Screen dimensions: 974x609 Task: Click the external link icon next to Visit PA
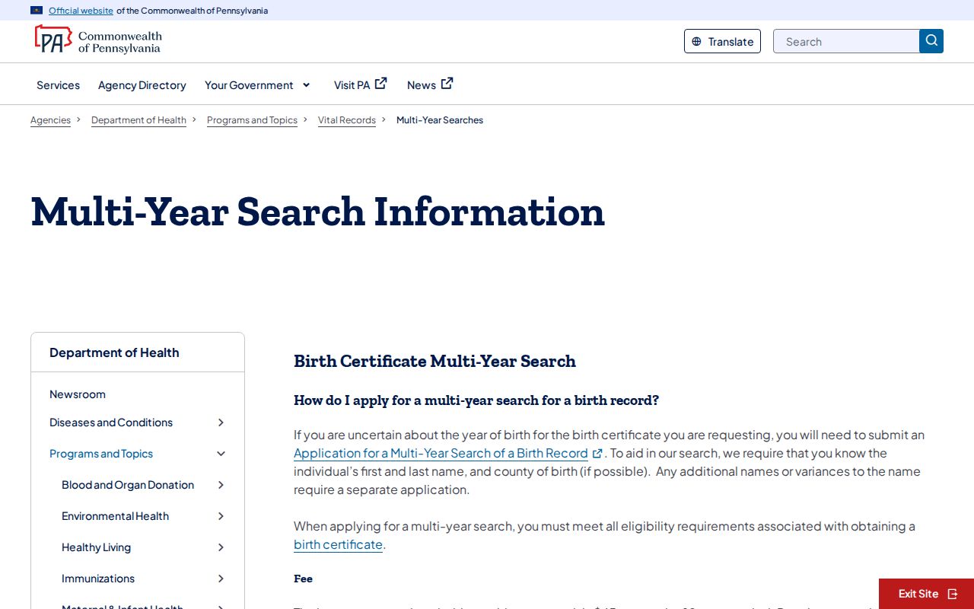[x=381, y=83]
